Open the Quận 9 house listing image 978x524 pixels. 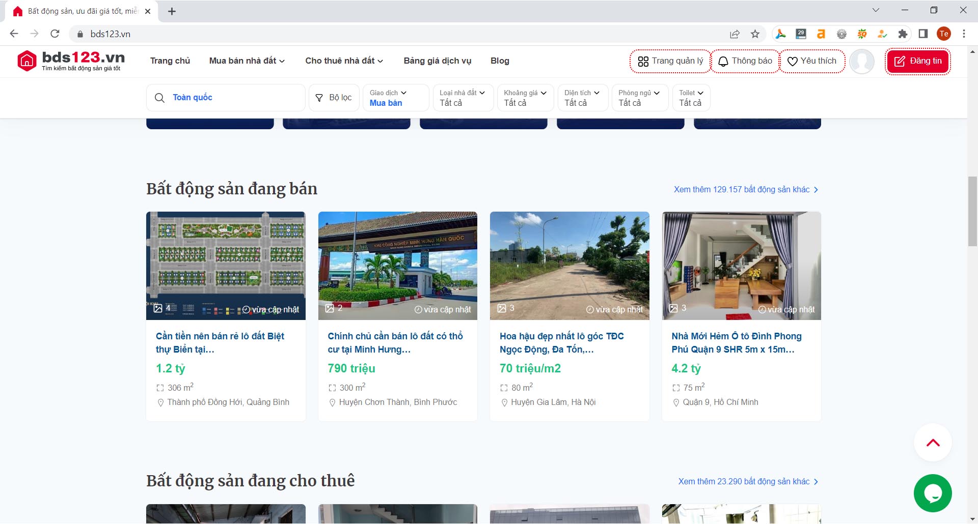pyautogui.click(x=742, y=266)
